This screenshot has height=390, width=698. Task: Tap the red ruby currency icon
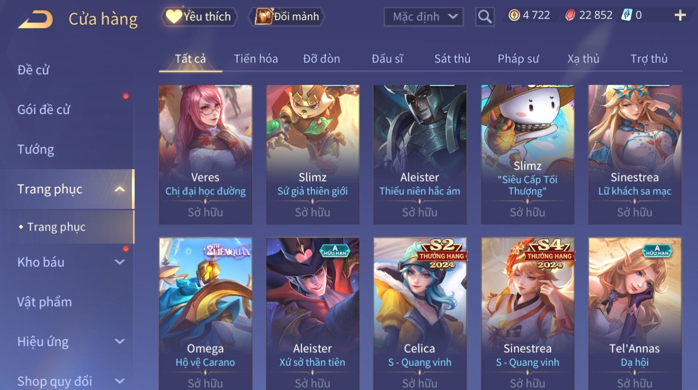(570, 15)
